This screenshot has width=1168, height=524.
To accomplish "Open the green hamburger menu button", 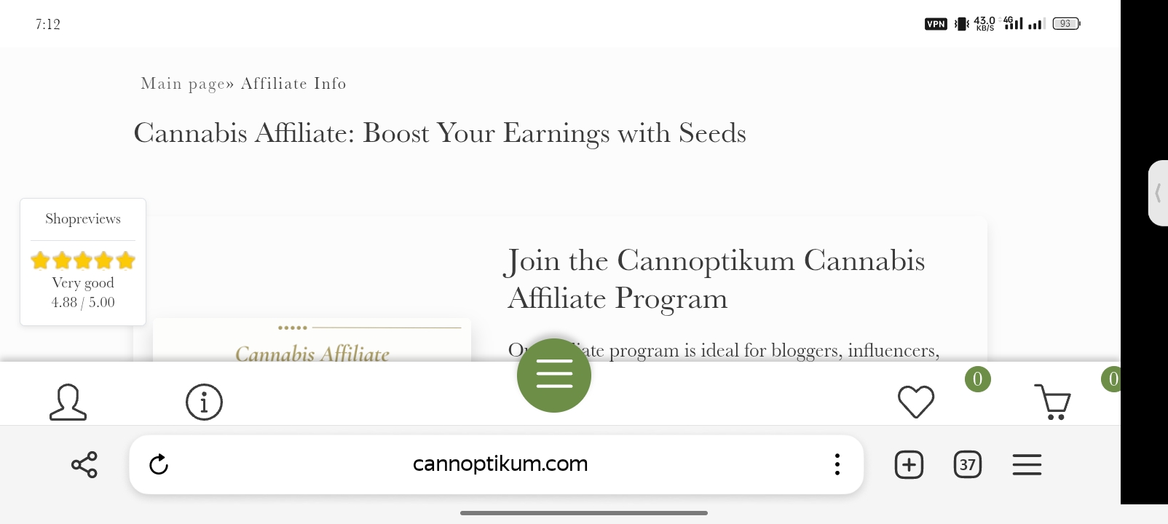I will 554,376.
